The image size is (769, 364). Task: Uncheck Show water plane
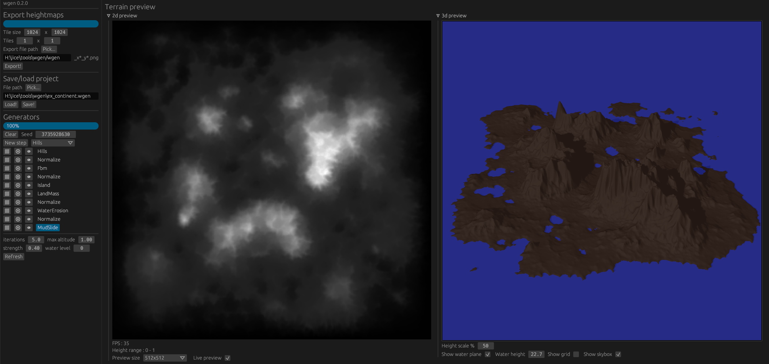pyautogui.click(x=488, y=354)
